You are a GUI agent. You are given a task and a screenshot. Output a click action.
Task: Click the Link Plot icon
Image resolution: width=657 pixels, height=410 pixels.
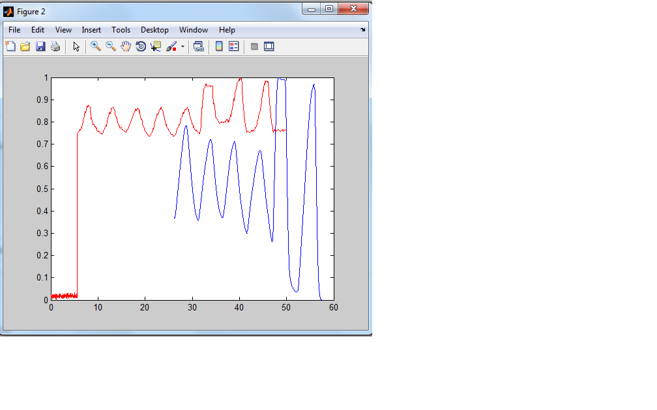click(199, 46)
